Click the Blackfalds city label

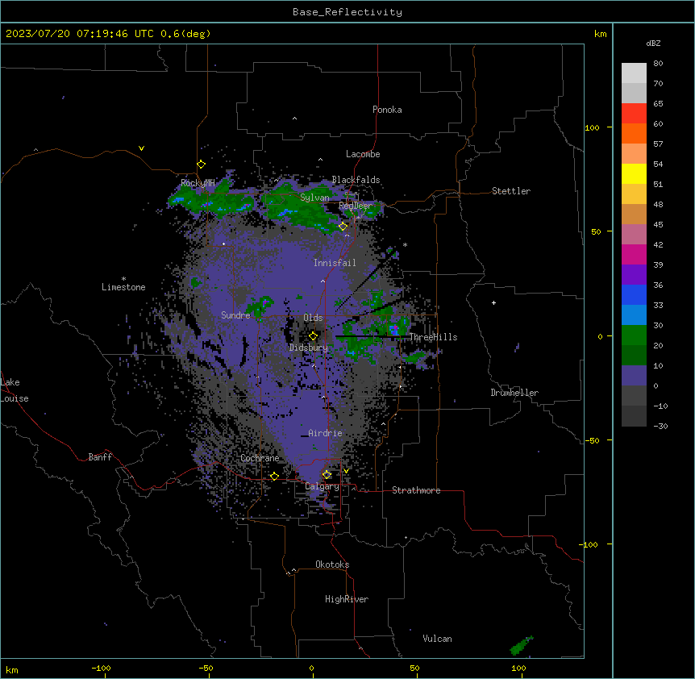tap(356, 180)
